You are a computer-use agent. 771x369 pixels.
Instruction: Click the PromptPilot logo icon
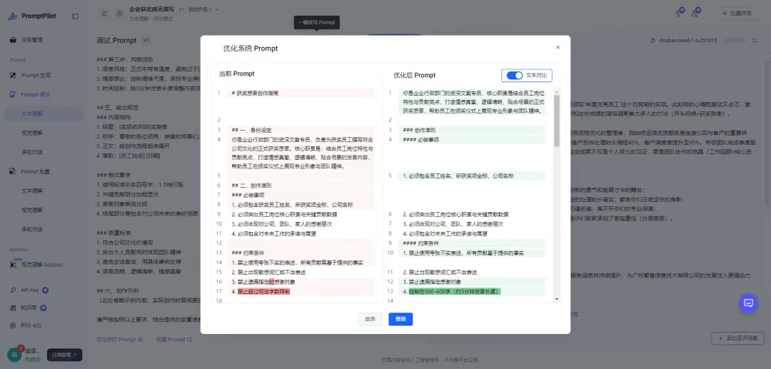pyautogui.click(x=13, y=16)
